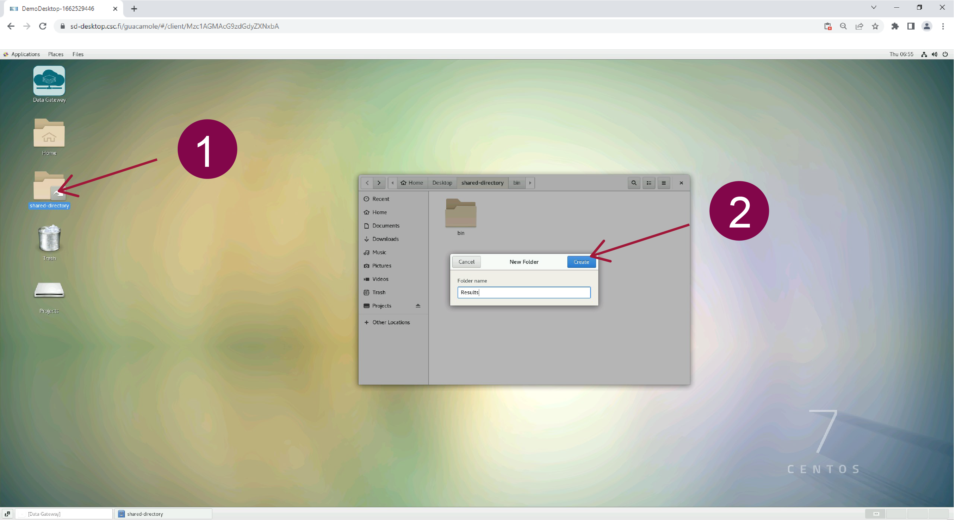
Task: Open Music in the sidebar
Action: [x=393, y=252]
